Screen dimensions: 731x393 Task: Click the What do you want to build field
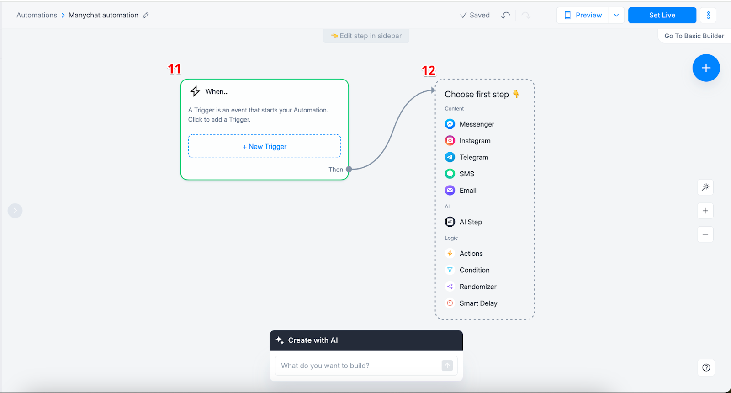tap(366, 366)
